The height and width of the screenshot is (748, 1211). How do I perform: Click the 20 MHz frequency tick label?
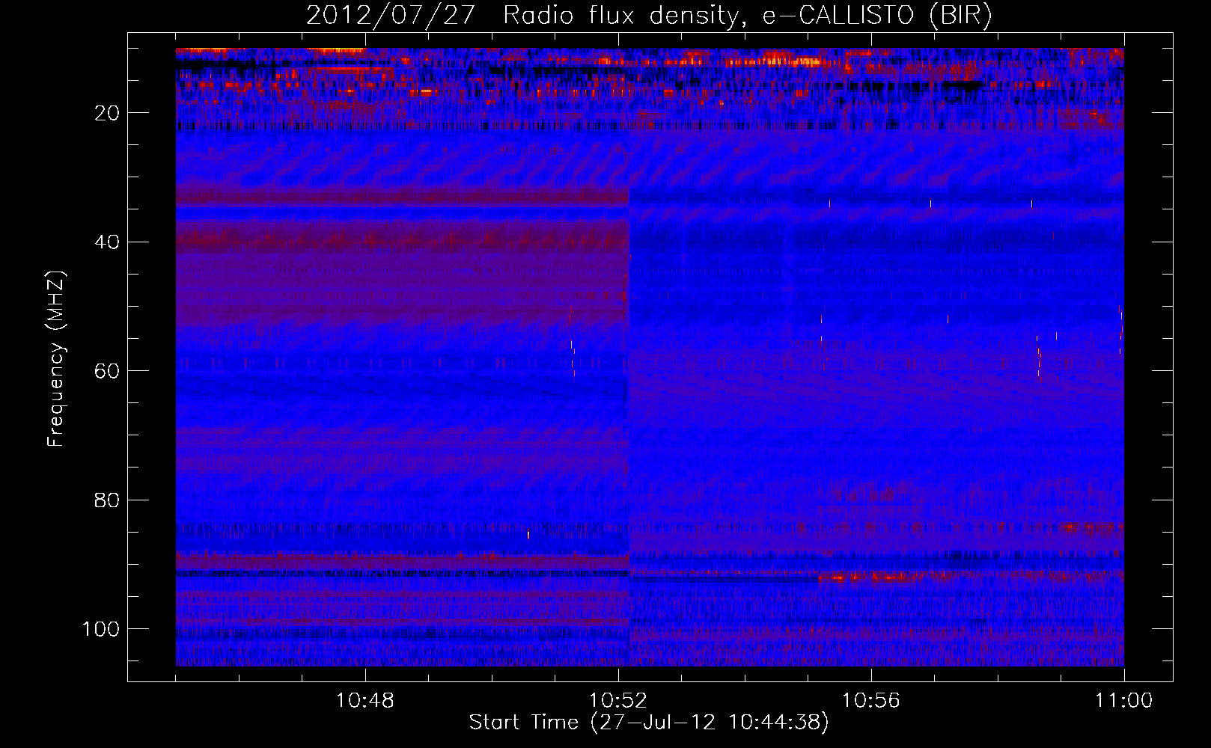point(107,113)
